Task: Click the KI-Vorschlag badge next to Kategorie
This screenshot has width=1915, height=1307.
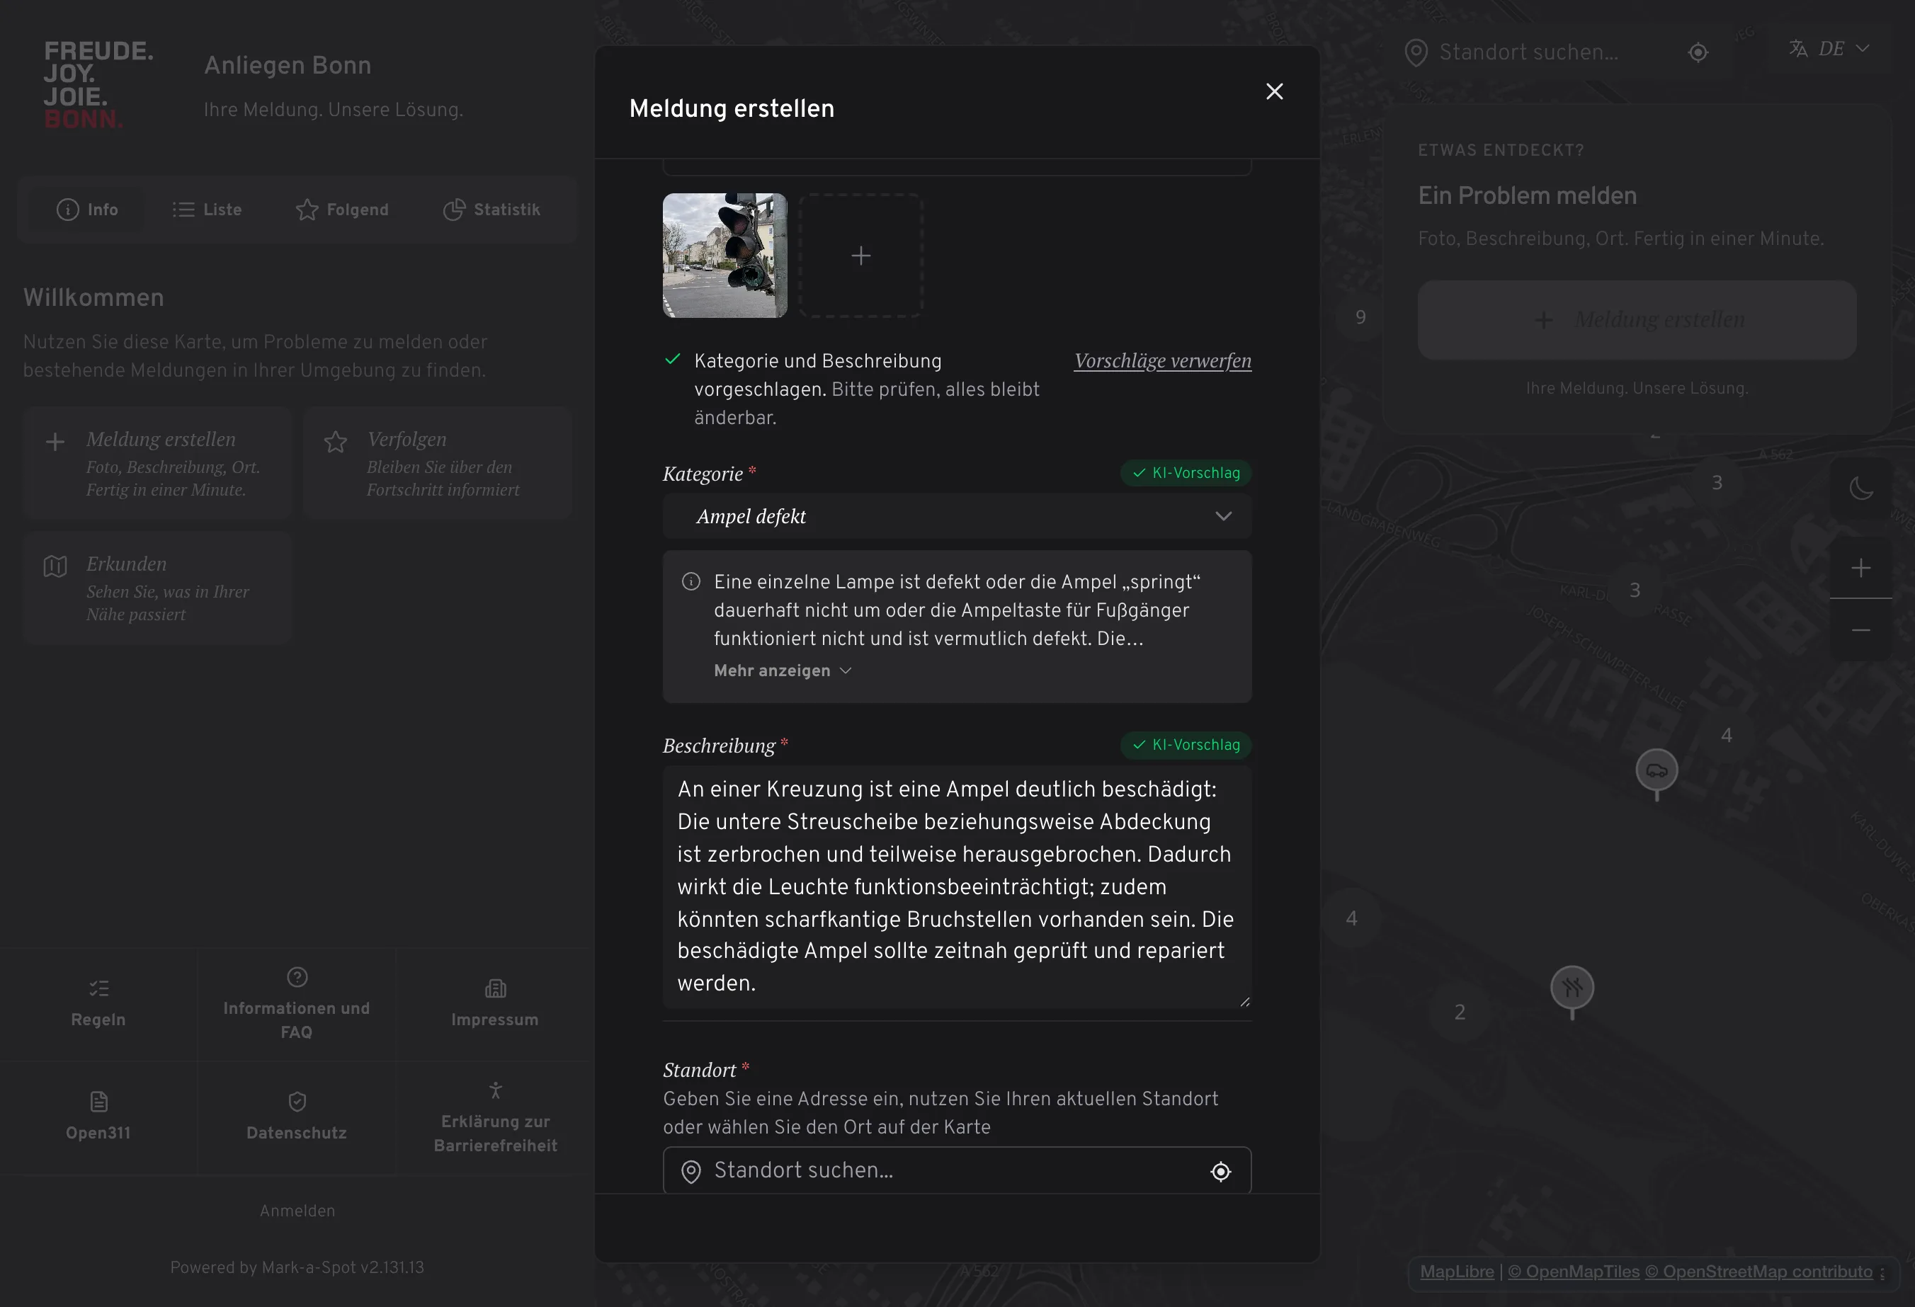Action: tap(1185, 473)
